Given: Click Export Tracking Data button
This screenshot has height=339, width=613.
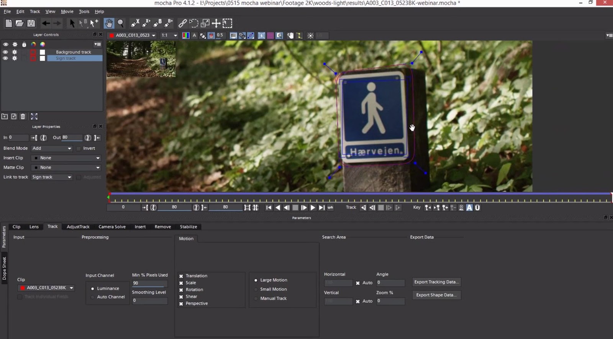Looking at the screenshot, I should pos(436,282).
